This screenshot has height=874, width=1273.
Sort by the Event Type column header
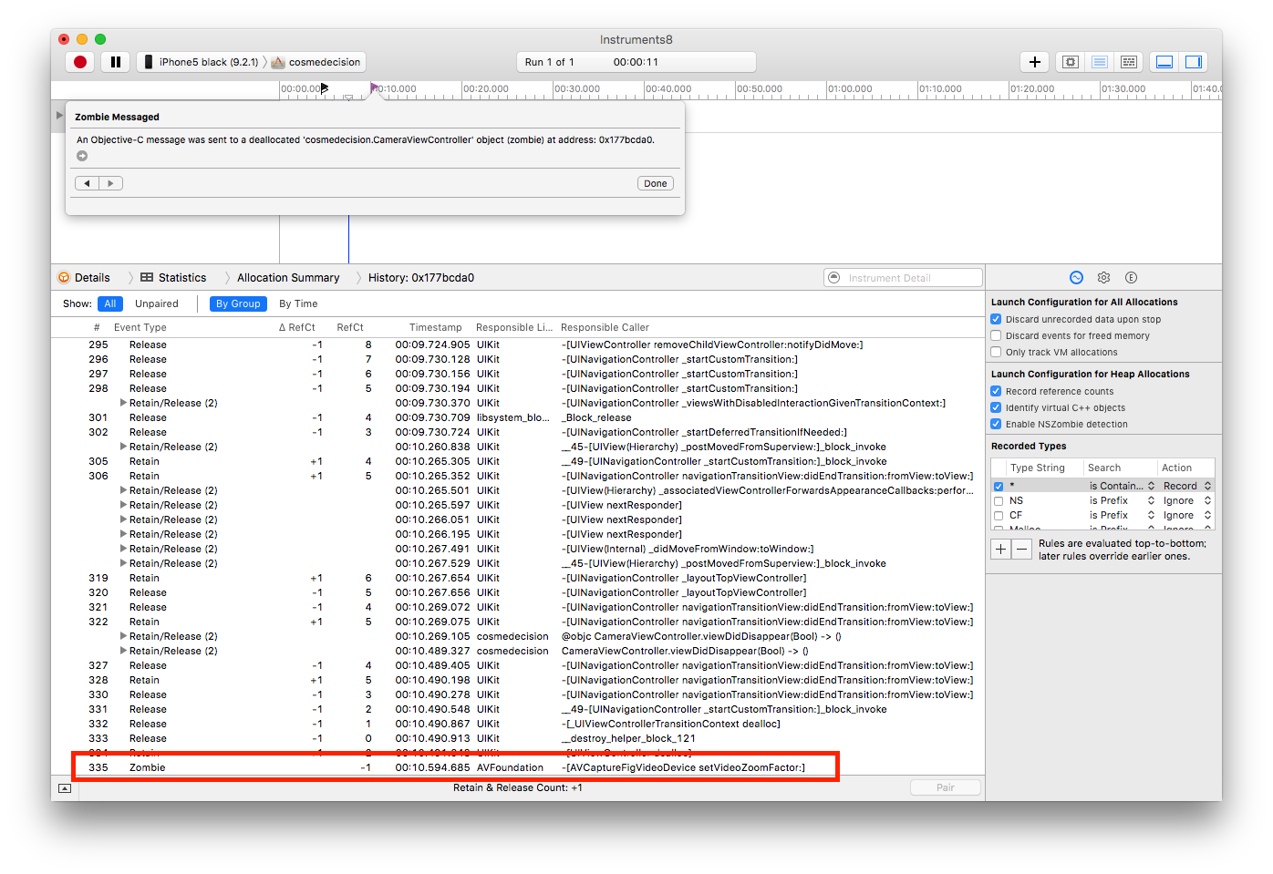[x=140, y=327]
